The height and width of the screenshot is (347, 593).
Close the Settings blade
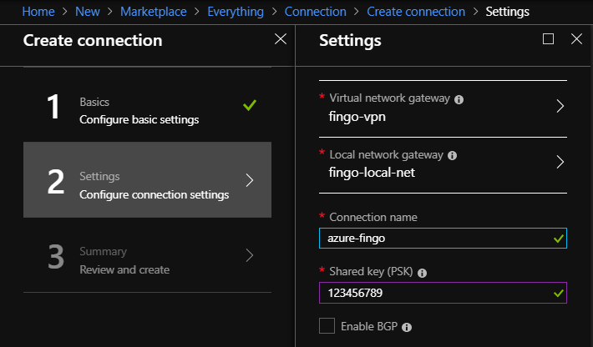tap(576, 39)
